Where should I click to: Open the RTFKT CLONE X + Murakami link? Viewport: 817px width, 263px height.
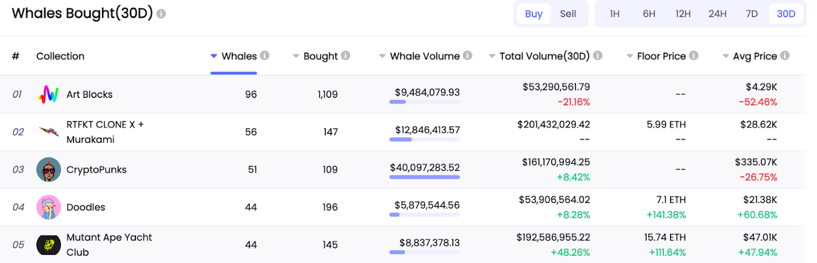tap(105, 132)
